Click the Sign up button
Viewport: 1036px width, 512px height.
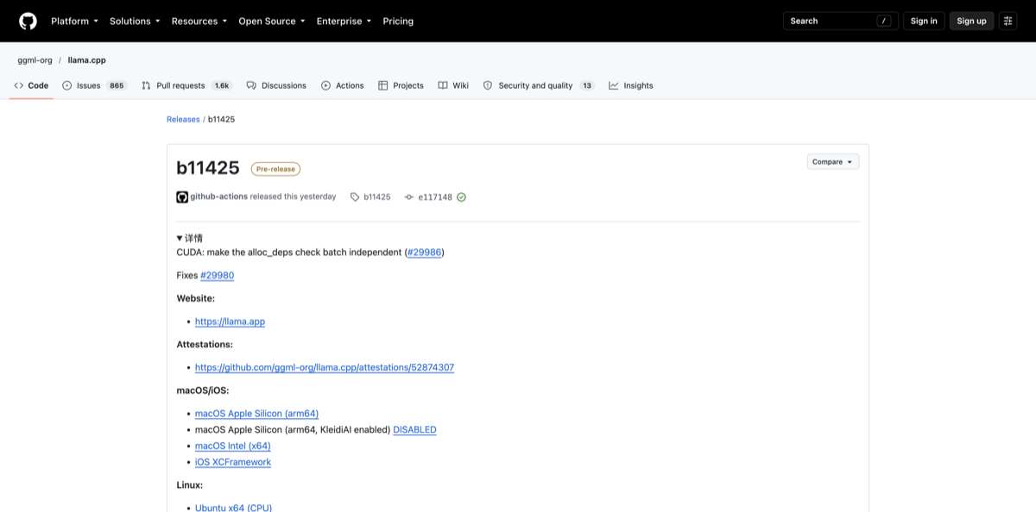(x=971, y=21)
